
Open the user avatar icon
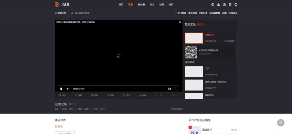click(x=236, y=5)
